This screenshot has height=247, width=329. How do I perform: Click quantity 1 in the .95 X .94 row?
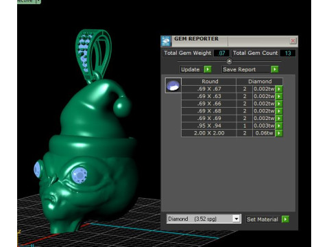coord(245,126)
